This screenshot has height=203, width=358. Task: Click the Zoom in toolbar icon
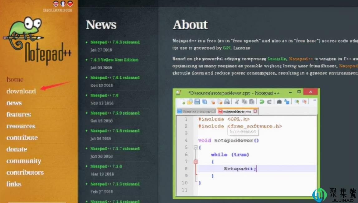point(297,101)
